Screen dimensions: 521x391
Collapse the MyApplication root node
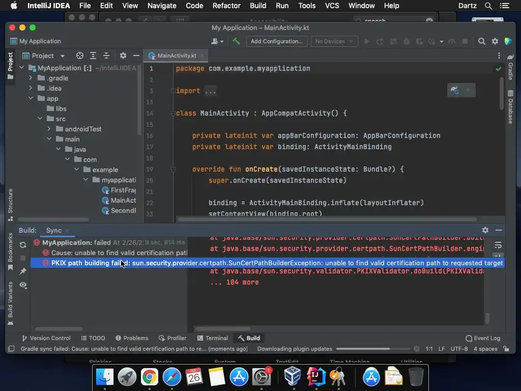pyautogui.click(x=22, y=68)
